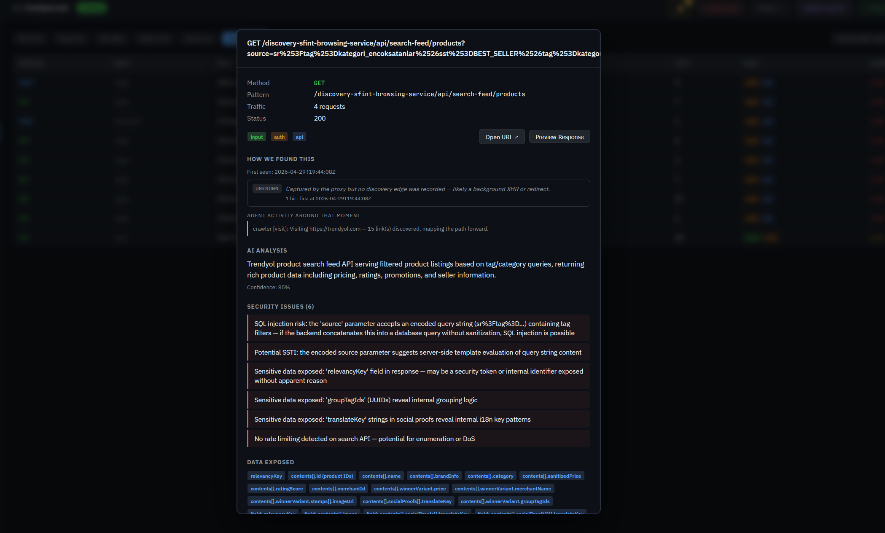885x533 pixels.
Task: Select the contents[].sanitizedPrice chip
Action: (x=551, y=476)
